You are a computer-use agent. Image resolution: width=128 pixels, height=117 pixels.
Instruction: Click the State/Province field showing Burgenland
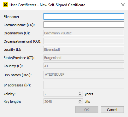[x=84, y=57]
